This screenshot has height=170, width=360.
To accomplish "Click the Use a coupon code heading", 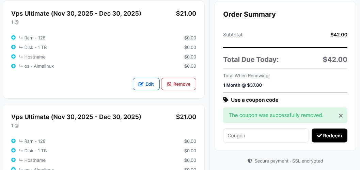I will pos(254,100).
